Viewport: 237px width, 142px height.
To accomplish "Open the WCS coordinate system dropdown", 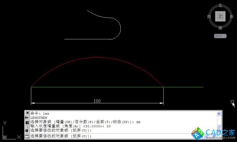I will 220,36.
